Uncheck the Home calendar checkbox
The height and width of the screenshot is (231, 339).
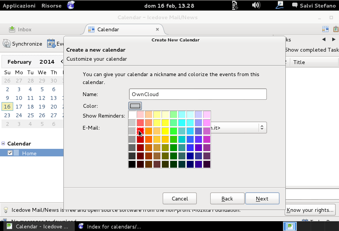(x=10, y=153)
